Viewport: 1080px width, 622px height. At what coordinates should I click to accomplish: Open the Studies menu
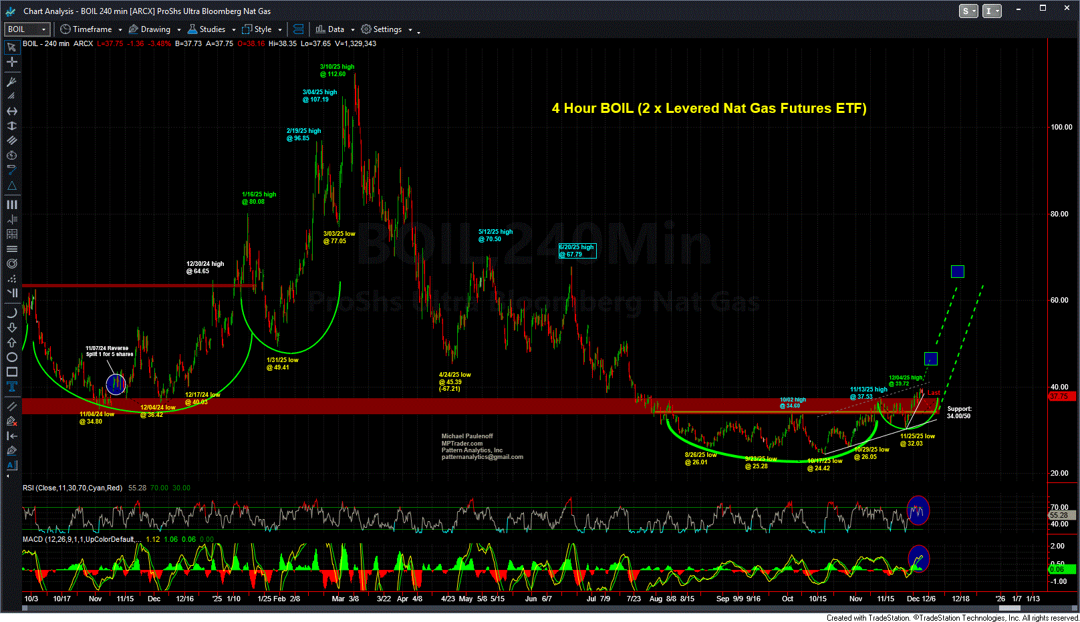tap(211, 29)
